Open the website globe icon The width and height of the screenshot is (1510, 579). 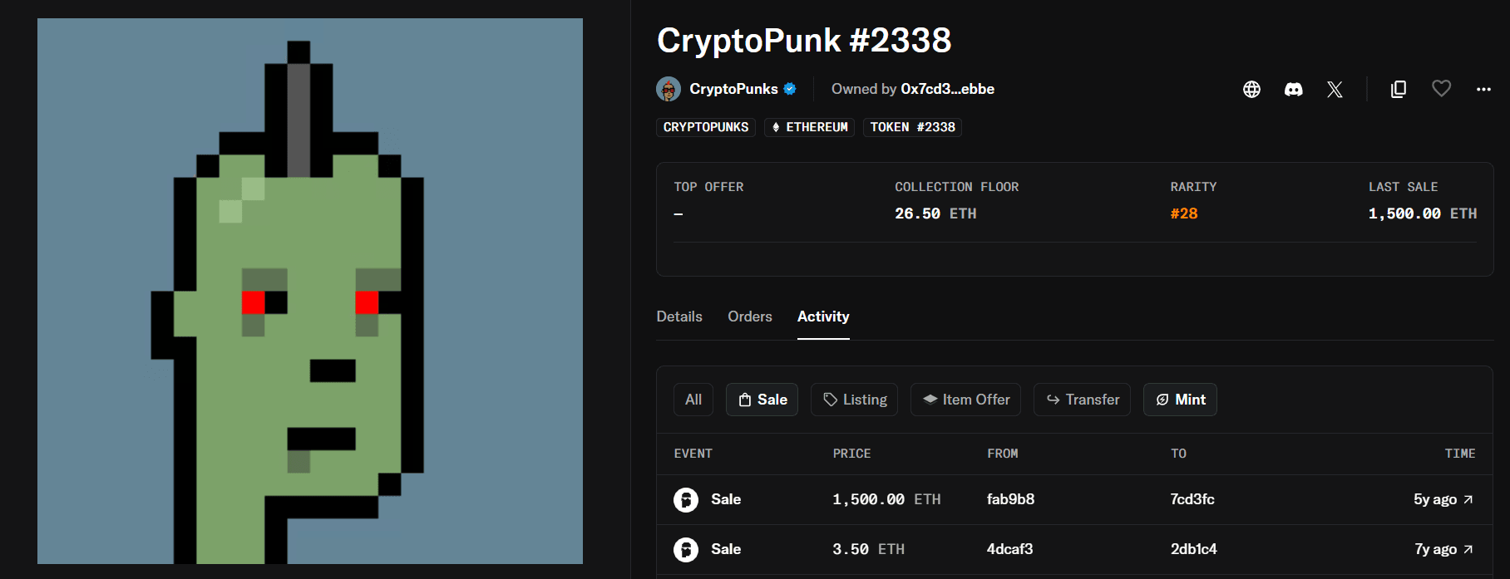[1251, 89]
